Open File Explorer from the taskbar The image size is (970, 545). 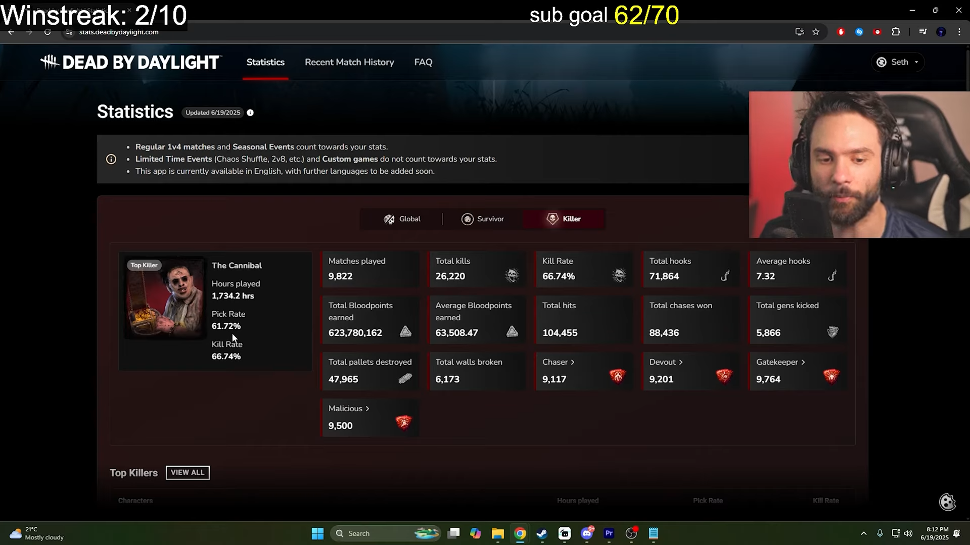point(497,533)
